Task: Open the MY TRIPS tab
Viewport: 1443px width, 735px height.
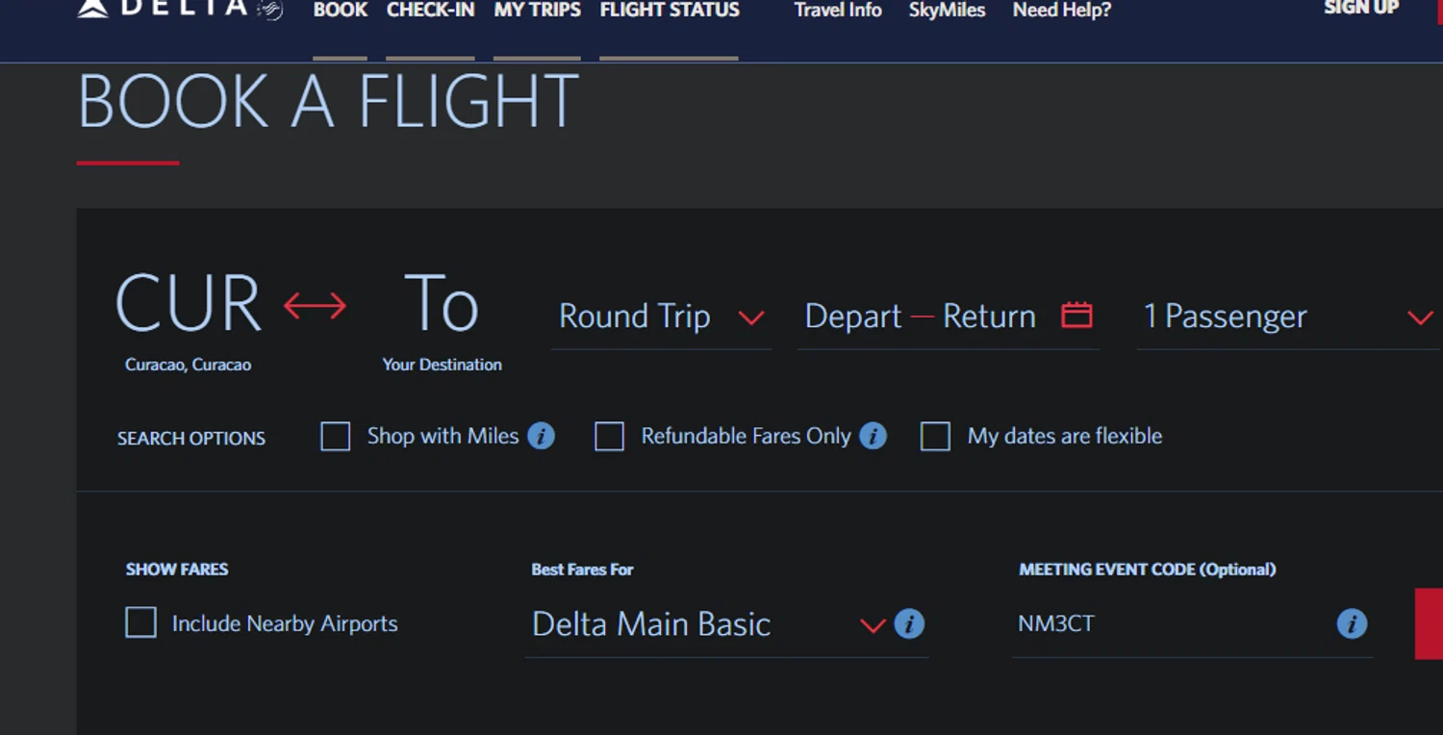Action: 537,11
